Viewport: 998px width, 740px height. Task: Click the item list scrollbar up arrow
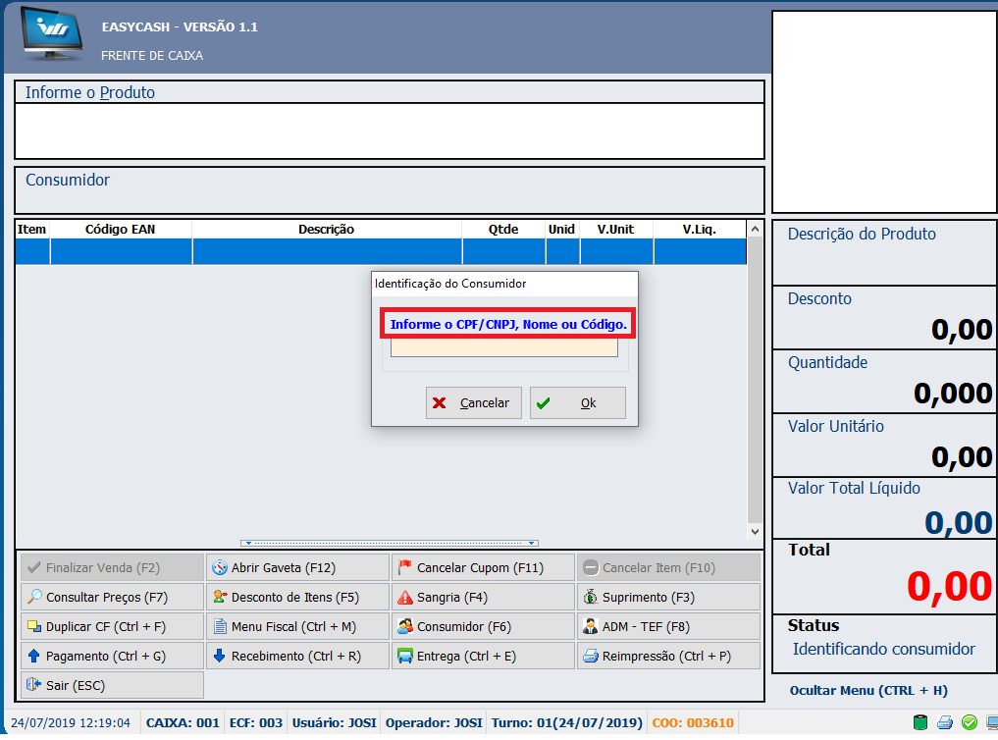pos(754,230)
